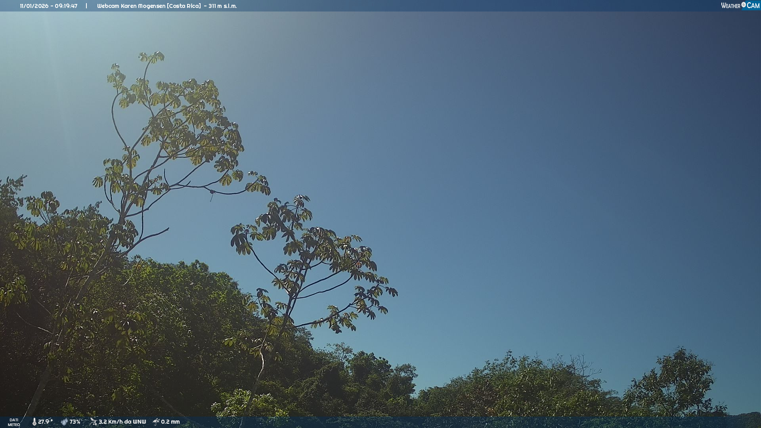This screenshot has width=761, height=428.
Task: Click the Webcam Karen Mogensen title text
Action: tap(149, 6)
